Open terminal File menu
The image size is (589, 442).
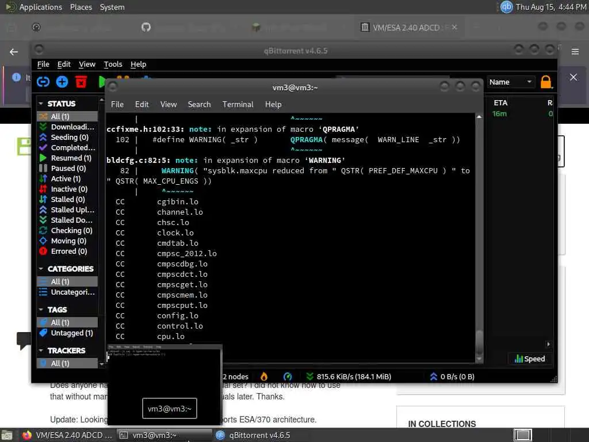117,105
